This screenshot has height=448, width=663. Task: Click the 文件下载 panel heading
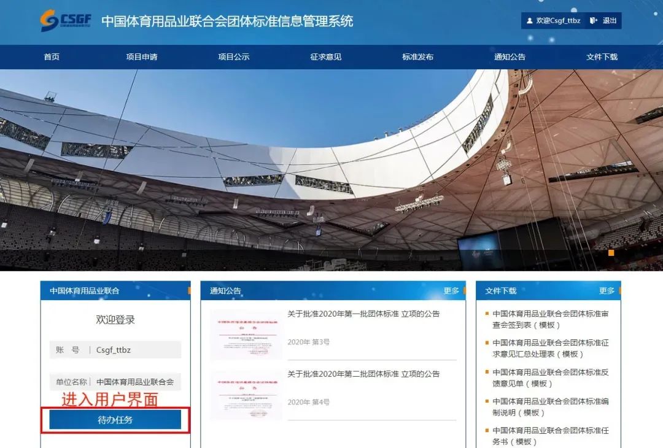pyautogui.click(x=501, y=291)
